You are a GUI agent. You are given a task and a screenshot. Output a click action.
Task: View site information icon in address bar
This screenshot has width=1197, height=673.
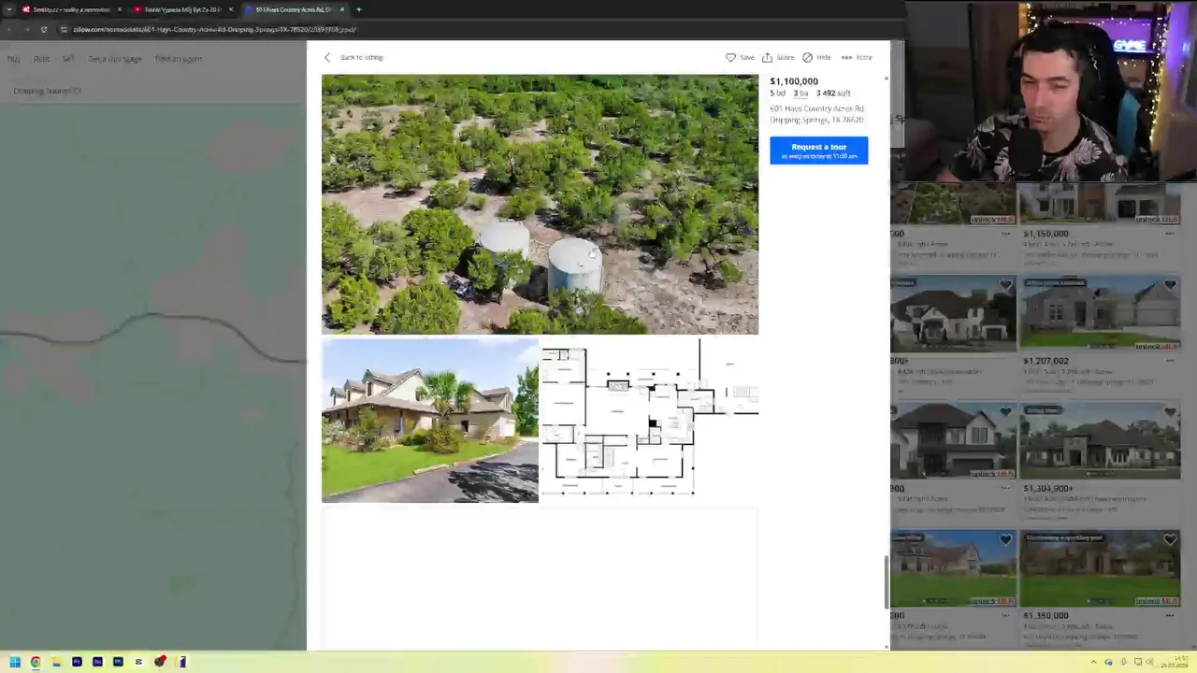[x=64, y=29]
